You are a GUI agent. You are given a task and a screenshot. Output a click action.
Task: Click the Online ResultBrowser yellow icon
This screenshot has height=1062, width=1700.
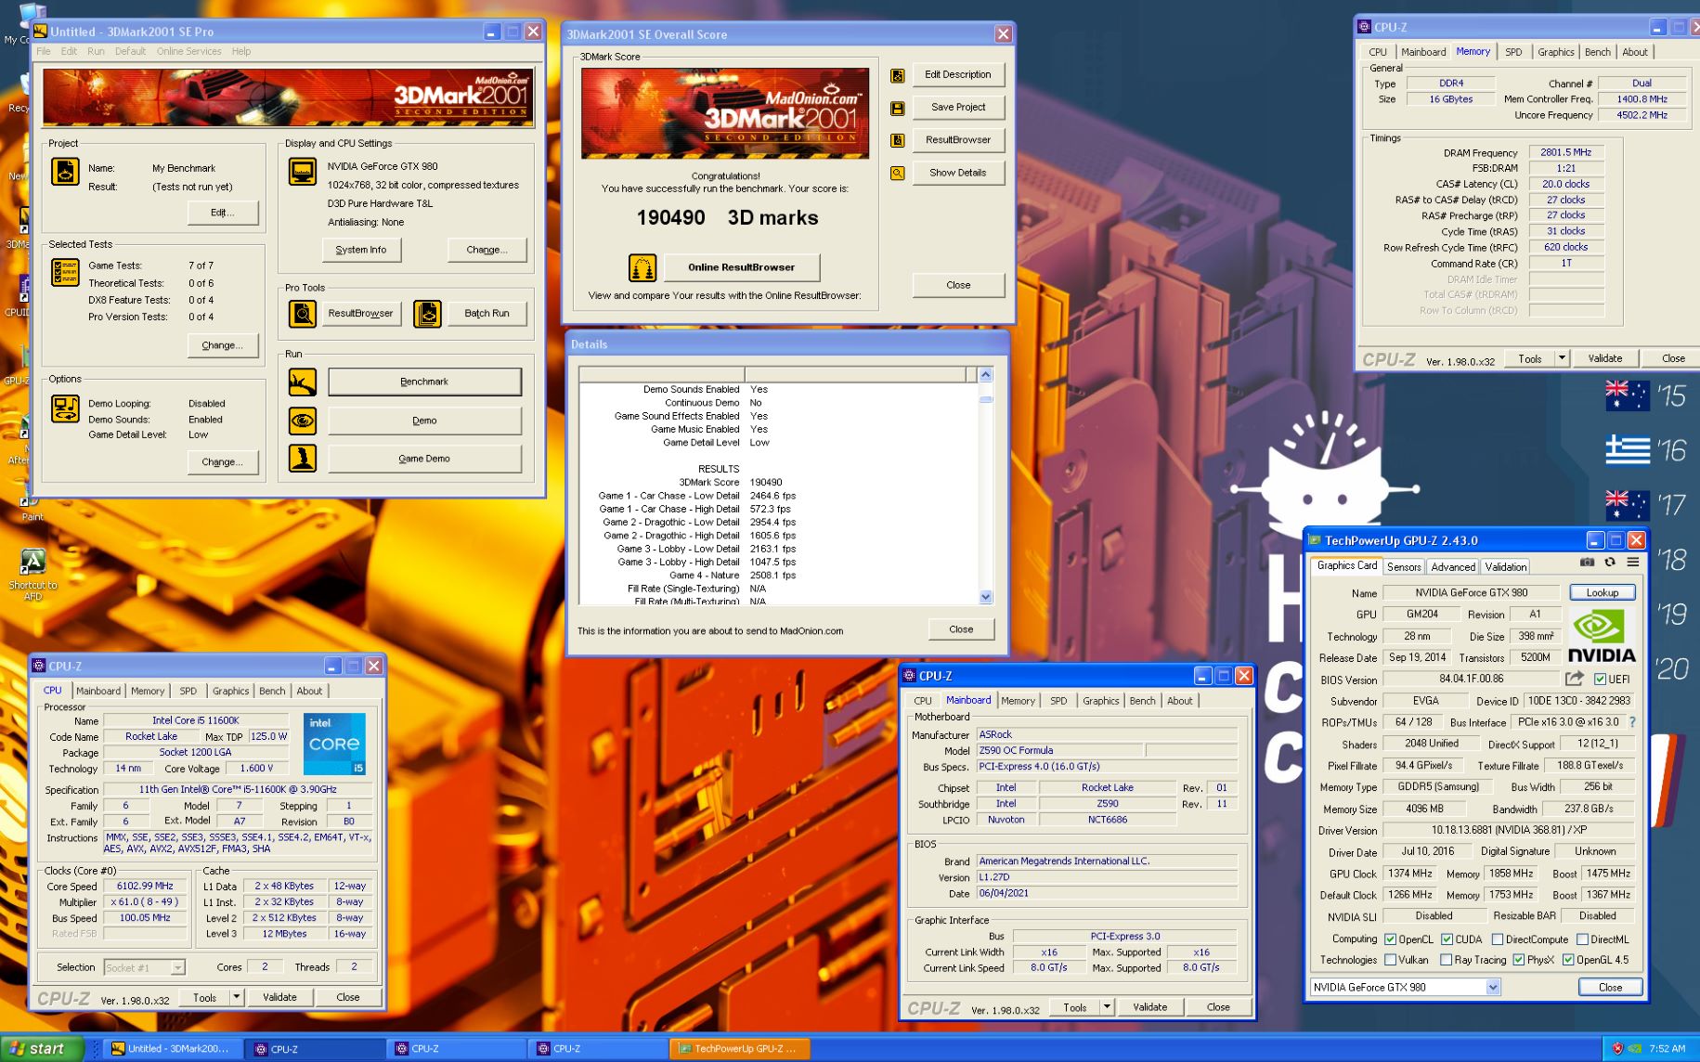point(642,267)
